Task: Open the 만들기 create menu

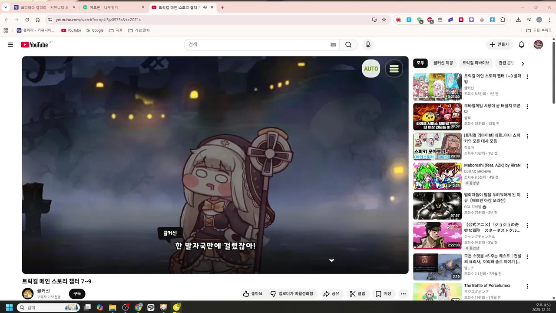Action: click(500, 45)
